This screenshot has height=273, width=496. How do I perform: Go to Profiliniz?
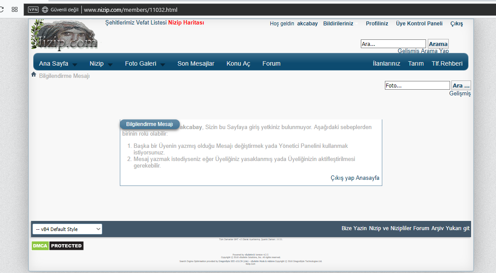pyautogui.click(x=377, y=24)
